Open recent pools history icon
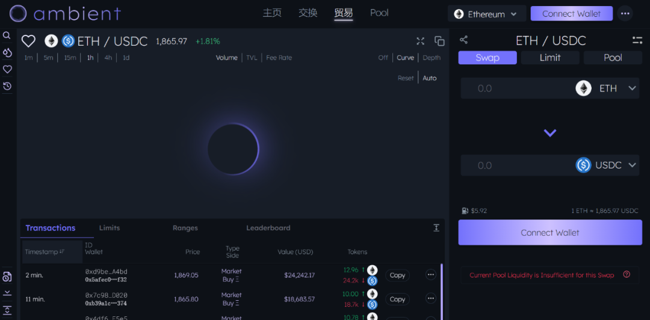This screenshot has width=650, height=320. click(7, 86)
